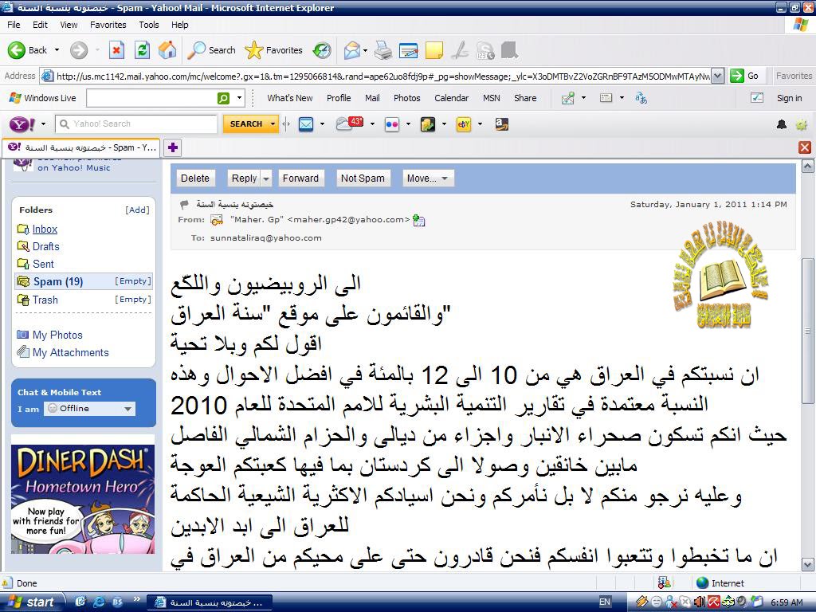The image size is (816, 612).
Task: Refresh the page with the green arrows icon
Action: tap(142, 50)
